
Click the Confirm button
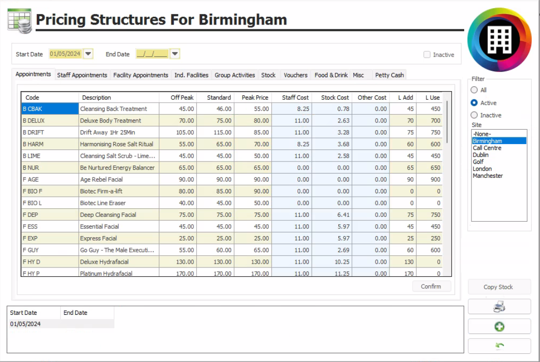coord(431,286)
